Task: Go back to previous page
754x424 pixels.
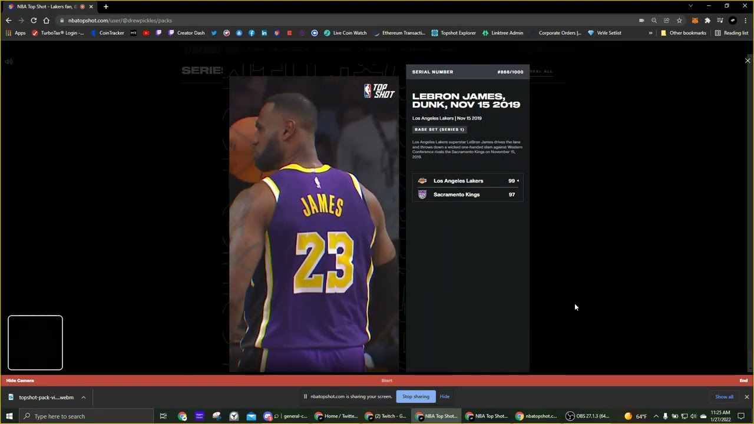Action: coord(8,20)
